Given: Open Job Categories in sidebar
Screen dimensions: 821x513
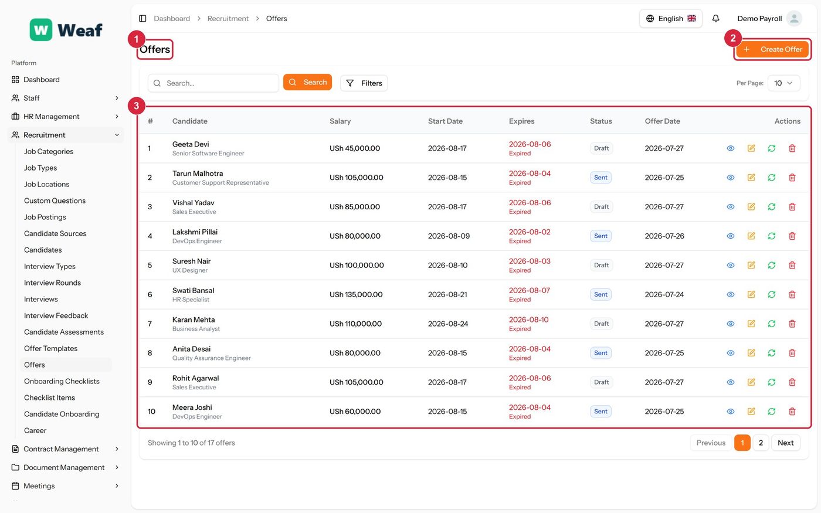Looking at the screenshot, I should tap(49, 151).
